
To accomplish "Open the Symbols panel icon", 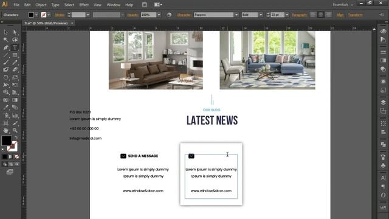I will [383, 165].
